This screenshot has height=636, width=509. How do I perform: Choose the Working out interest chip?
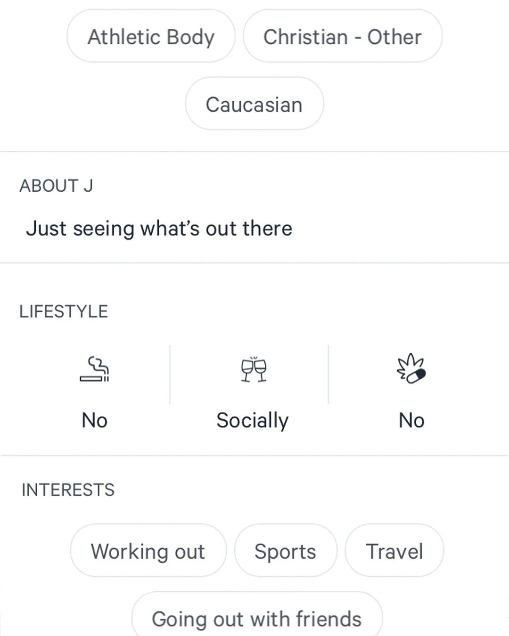pos(148,550)
